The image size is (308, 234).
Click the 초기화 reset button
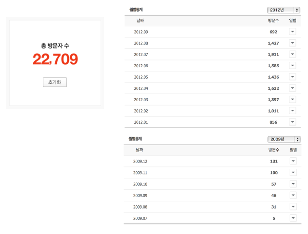coord(55,82)
